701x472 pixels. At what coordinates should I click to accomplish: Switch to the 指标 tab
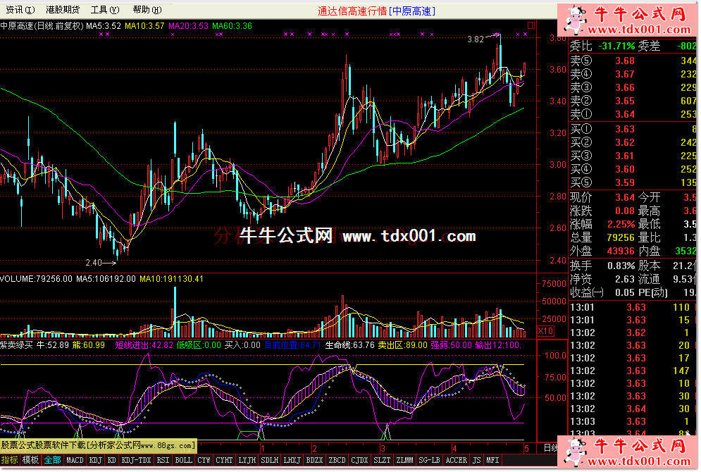coord(9,460)
